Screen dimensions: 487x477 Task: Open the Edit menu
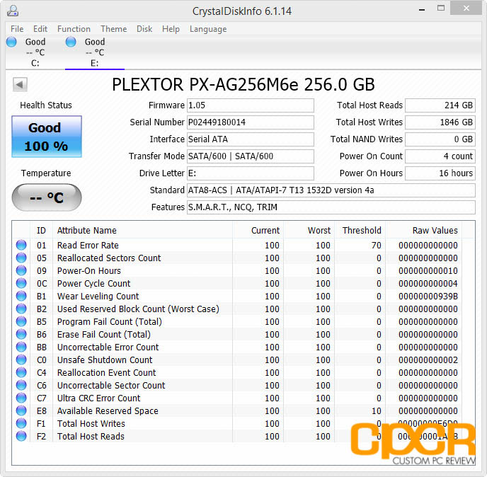tap(40, 29)
